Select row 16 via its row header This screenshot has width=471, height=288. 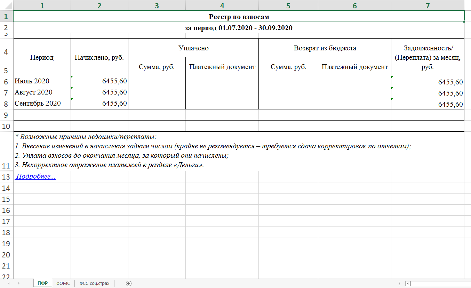[x=6, y=210]
